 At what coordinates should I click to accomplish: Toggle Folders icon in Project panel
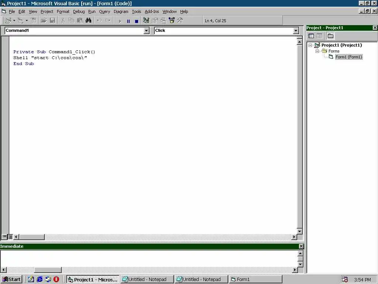[330, 36]
